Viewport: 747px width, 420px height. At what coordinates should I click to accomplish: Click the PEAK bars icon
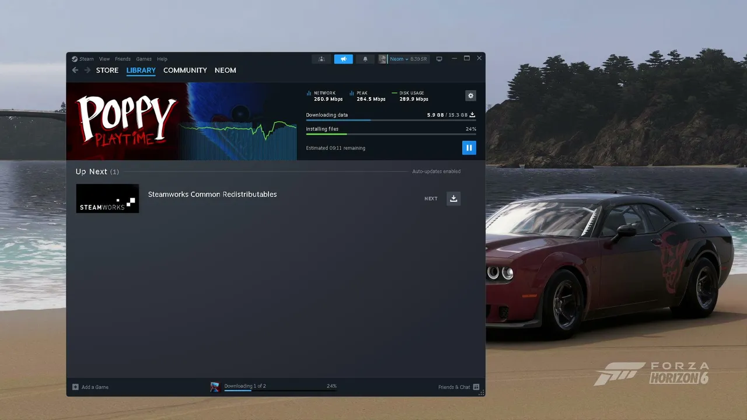point(351,93)
